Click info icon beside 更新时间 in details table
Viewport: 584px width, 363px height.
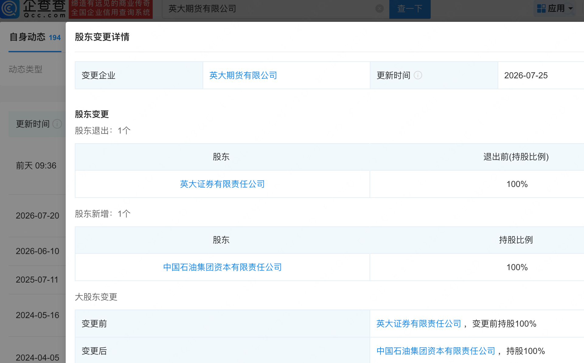point(418,75)
